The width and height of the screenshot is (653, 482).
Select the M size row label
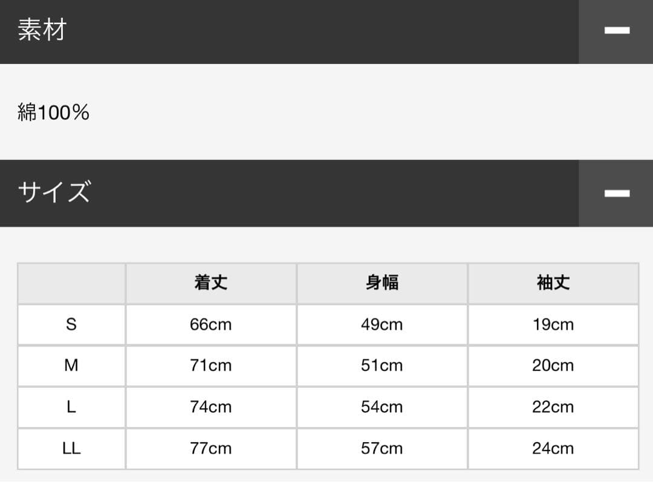[71, 365]
